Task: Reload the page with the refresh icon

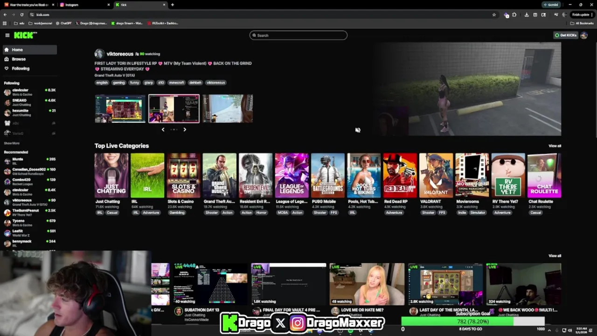Action: (x=21, y=14)
